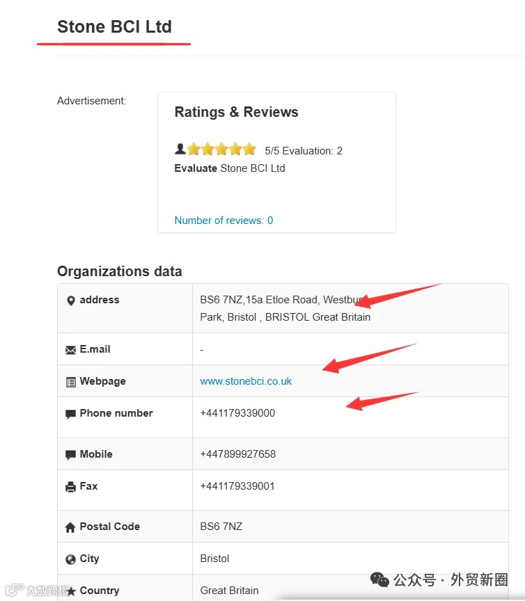Viewport: 525px width, 601px height.
Task: Select the Postal Code value BS6 7NZ
Action: 221,527
